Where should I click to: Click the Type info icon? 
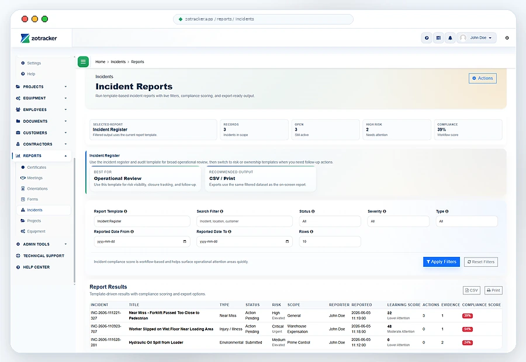[x=447, y=211]
